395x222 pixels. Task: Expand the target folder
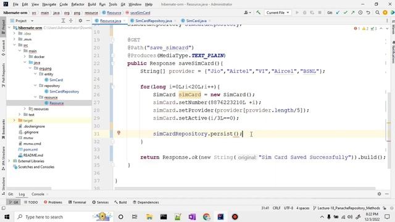point(14,120)
